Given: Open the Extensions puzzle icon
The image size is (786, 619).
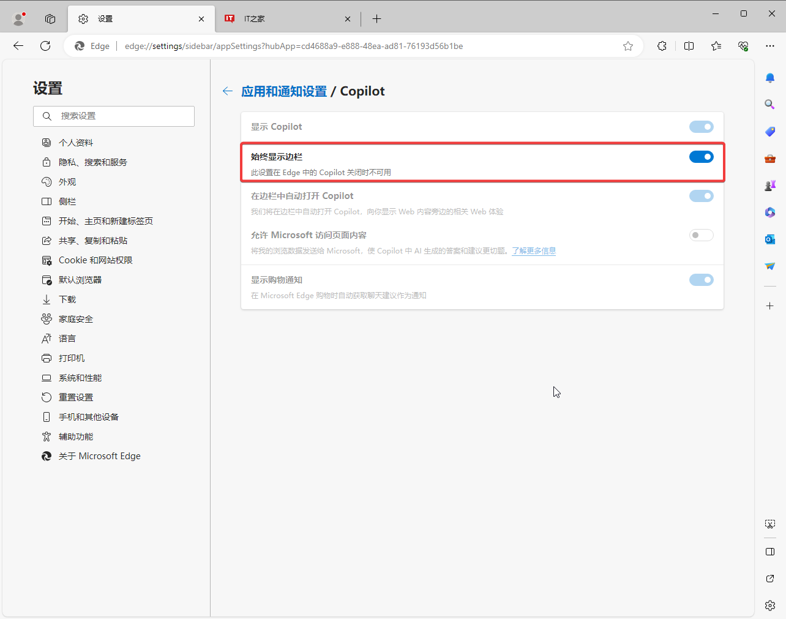Looking at the screenshot, I should [x=662, y=46].
